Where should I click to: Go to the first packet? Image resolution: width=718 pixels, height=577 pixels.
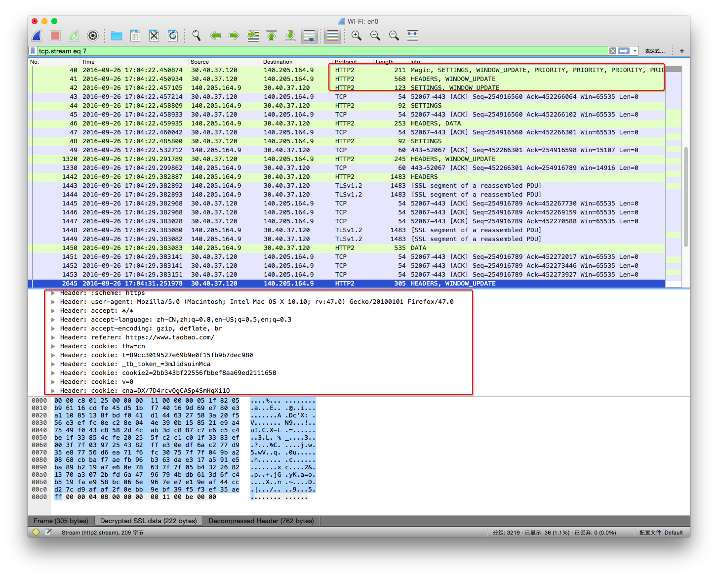click(272, 36)
